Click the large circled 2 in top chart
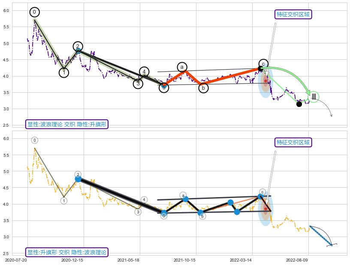Image resolution: width=350 pixels, height=265 pixels. click(78, 46)
